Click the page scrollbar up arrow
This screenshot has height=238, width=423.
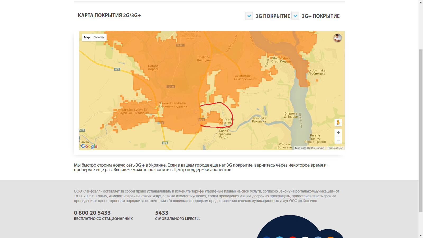point(421,2)
